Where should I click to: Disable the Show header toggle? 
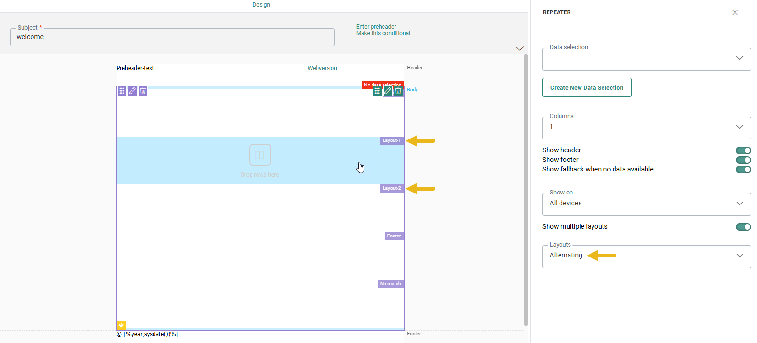click(743, 150)
